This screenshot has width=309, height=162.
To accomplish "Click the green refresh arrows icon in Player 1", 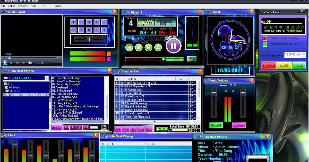I will click(192, 59).
